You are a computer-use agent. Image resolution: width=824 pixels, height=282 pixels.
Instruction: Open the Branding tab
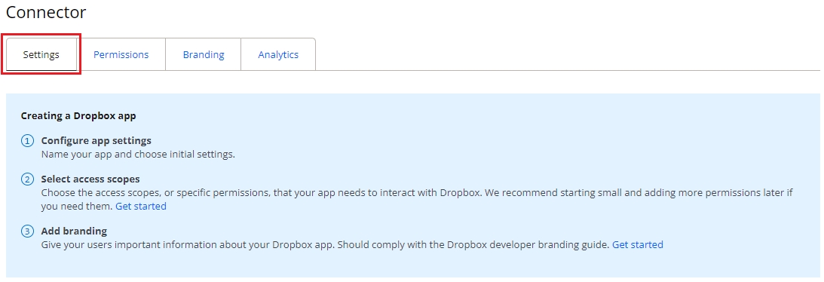(x=204, y=54)
